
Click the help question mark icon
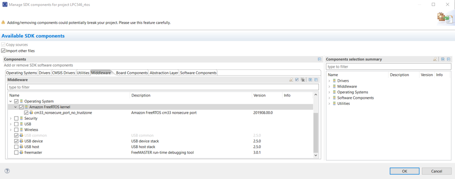(7, 171)
